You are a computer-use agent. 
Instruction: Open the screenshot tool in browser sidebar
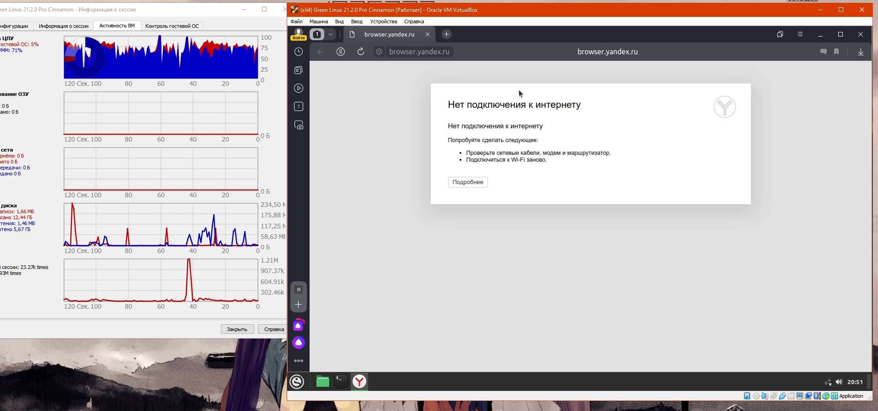pyautogui.click(x=299, y=125)
